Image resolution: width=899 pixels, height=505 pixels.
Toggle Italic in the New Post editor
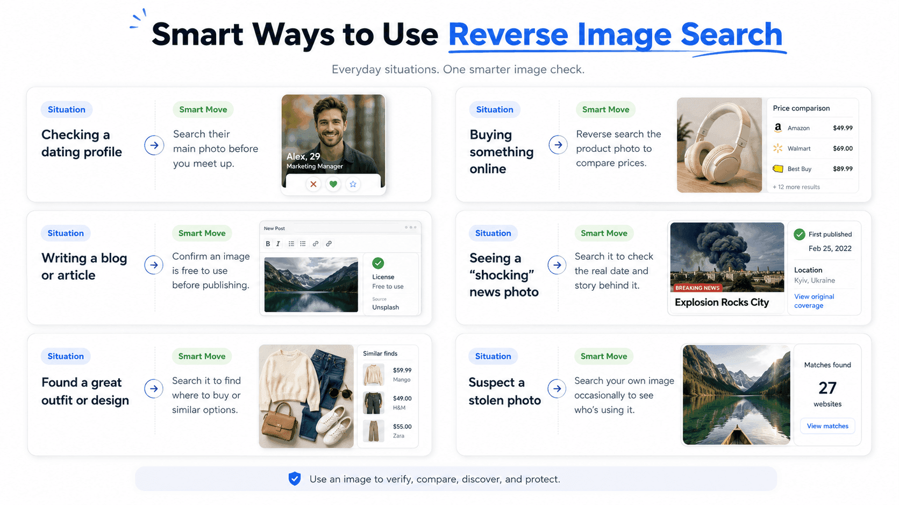click(278, 244)
